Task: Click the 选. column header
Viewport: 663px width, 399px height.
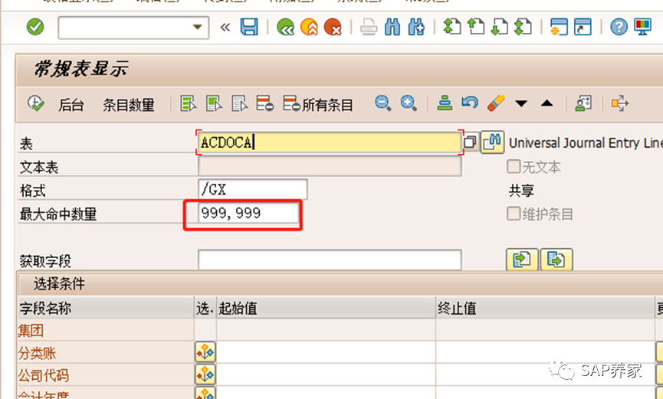Action: [x=205, y=308]
